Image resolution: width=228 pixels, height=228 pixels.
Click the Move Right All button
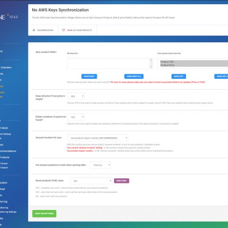tap(134, 76)
